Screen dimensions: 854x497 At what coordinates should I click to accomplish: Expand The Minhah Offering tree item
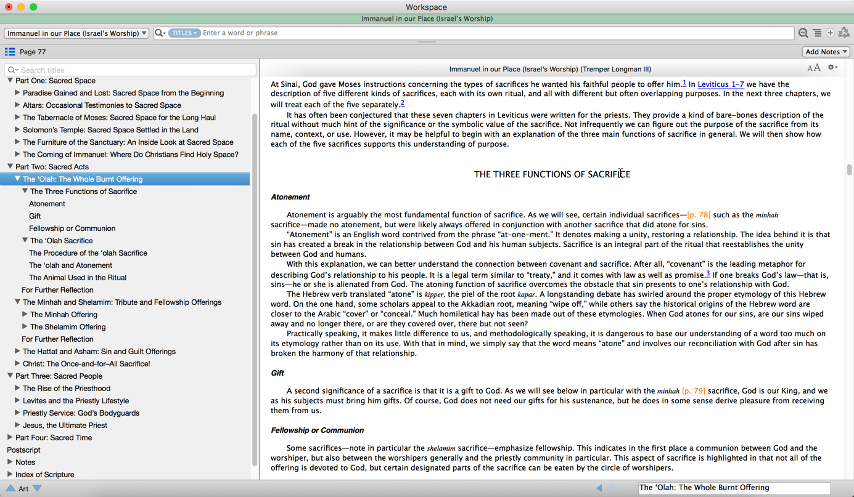click(x=25, y=314)
